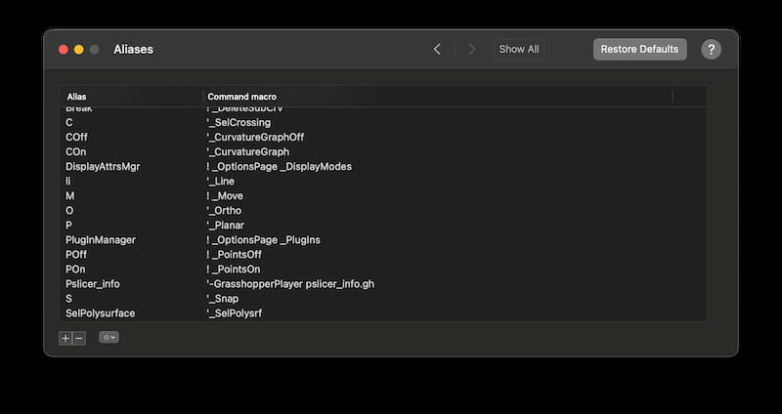The height and width of the screenshot is (414, 782).
Task: Click the '_CurvatureGraphOff macro cell
Action: (x=255, y=137)
